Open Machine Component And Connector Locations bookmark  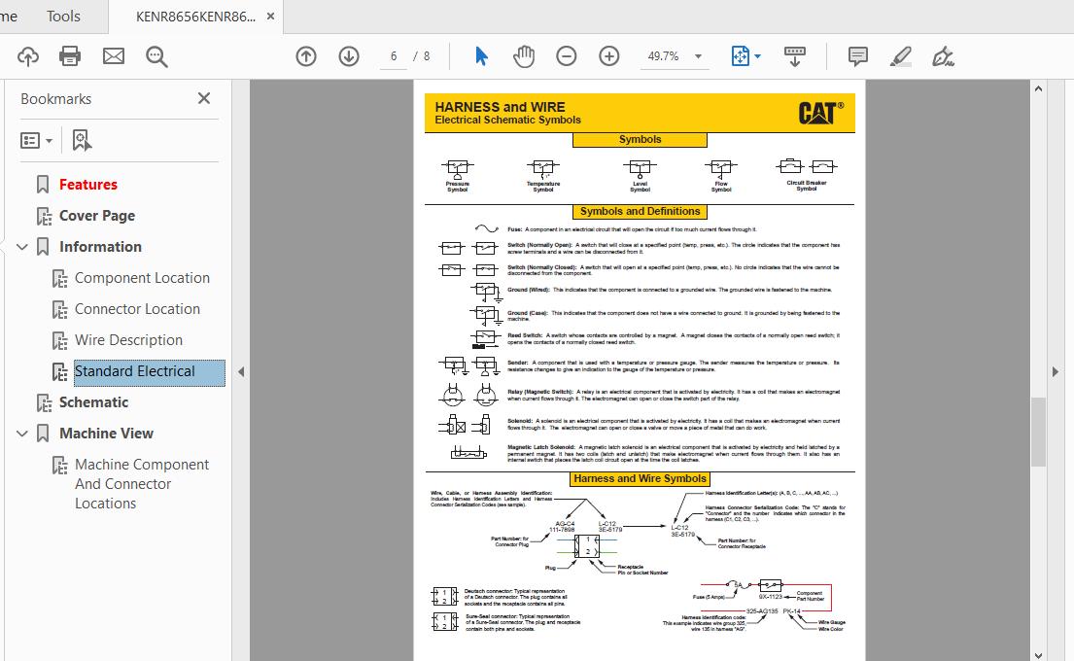pos(142,483)
